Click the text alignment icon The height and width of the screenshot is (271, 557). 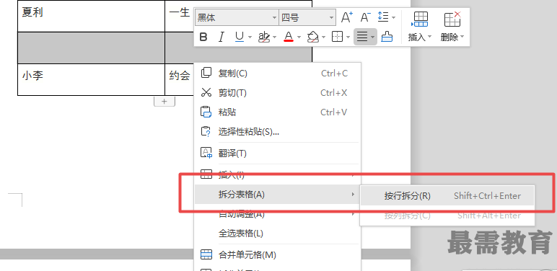361,37
